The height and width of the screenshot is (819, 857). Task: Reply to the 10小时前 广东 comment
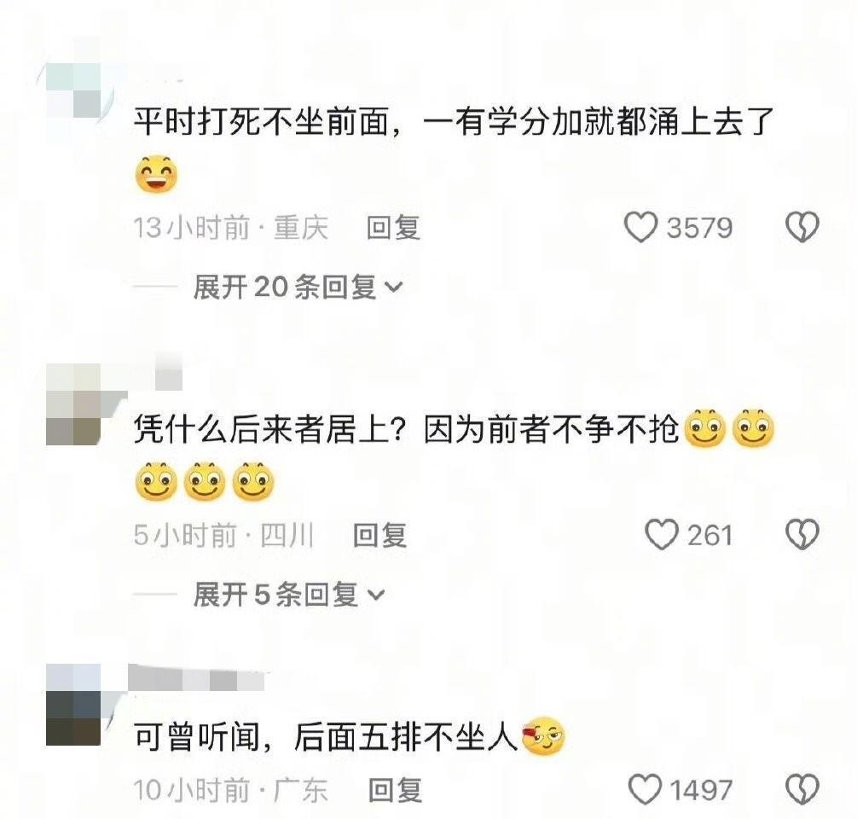[395, 791]
